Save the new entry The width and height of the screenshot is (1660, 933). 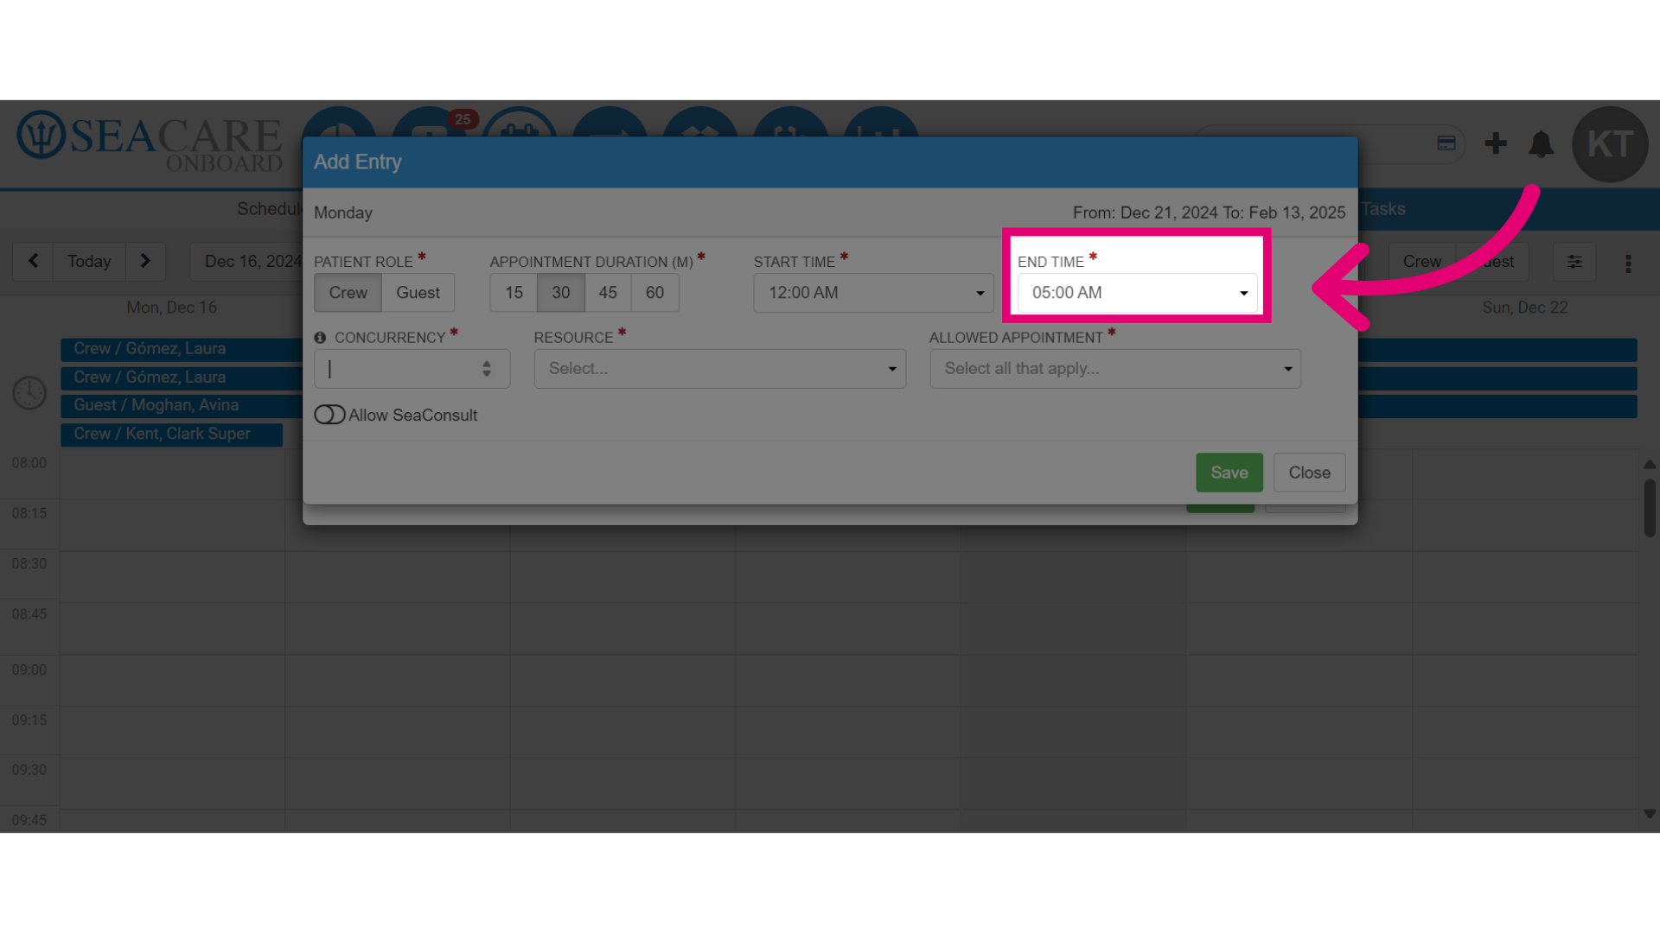coord(1229,473)
